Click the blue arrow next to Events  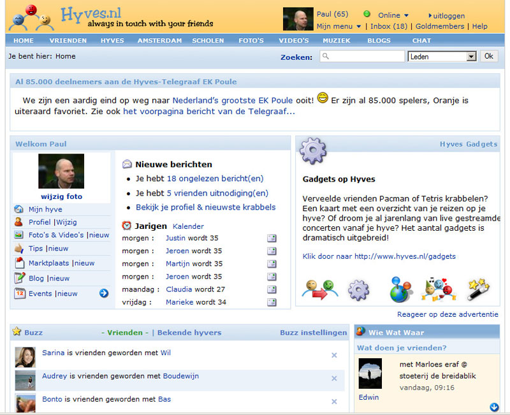pyautogui.click(x=103, y=293)
